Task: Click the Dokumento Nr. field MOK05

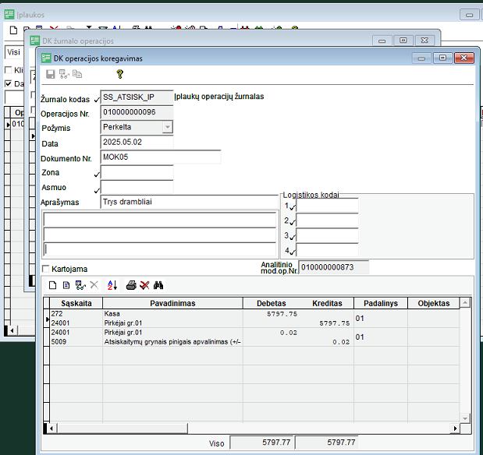Action: [161, 157]
